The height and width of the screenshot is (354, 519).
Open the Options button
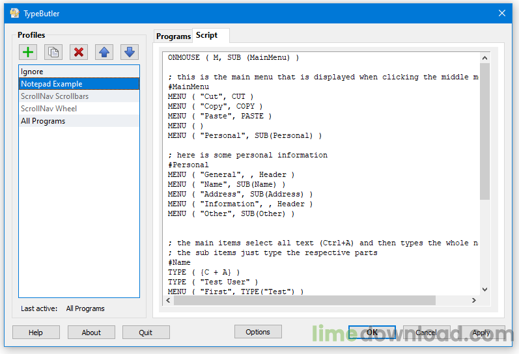[x=258, y=332]
